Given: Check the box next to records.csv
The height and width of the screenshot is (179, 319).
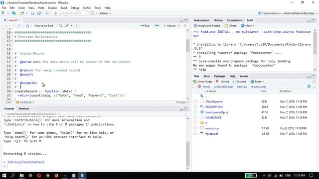Looking at the screenshot, I should 195,128.
